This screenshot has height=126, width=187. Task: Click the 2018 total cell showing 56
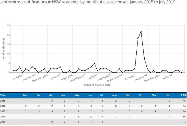184,117
